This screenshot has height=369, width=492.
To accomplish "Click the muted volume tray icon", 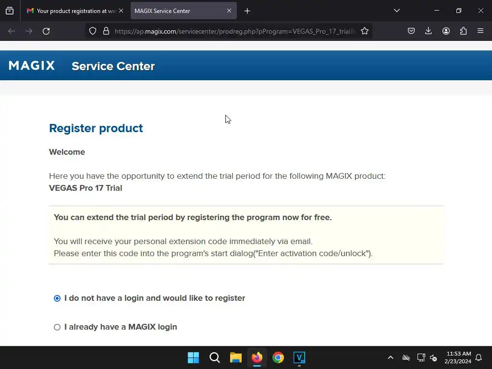I will 434,357.
